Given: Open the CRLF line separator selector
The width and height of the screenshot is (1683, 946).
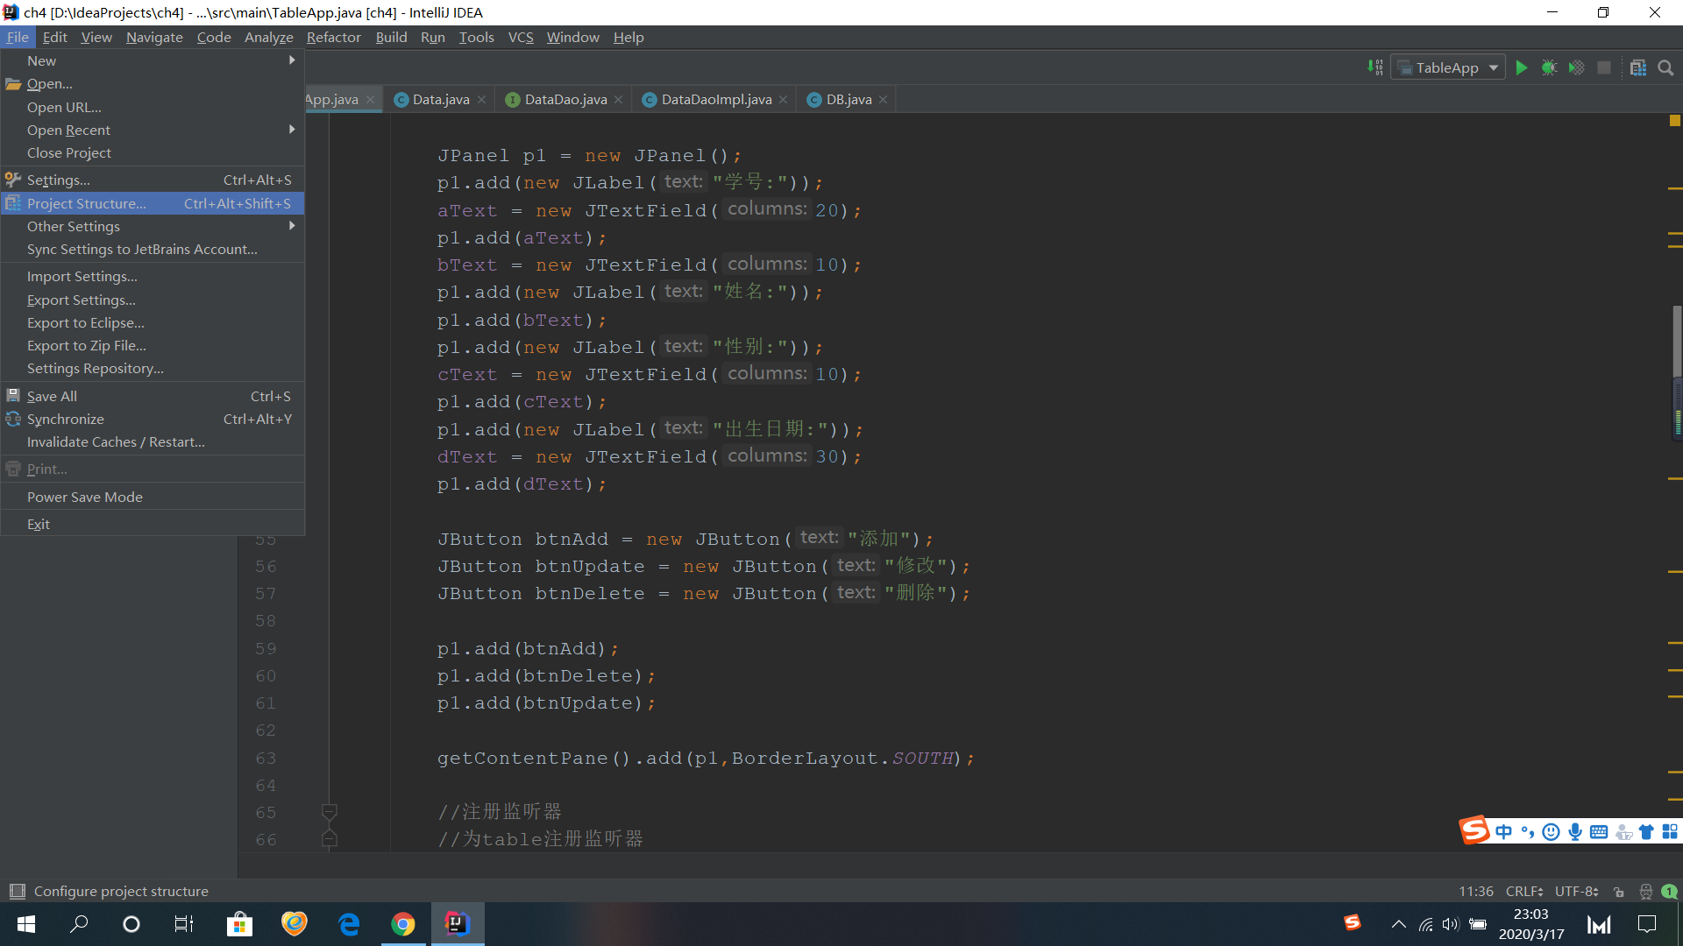Looking at the screenshot, I should pyautogui.click(x=1523, y=891).
